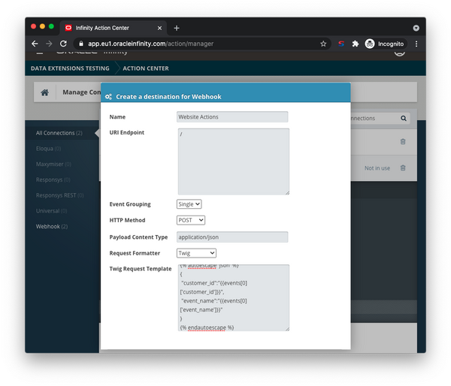
Task: Open Chrome three-dot menu
Action: point(416,44)
